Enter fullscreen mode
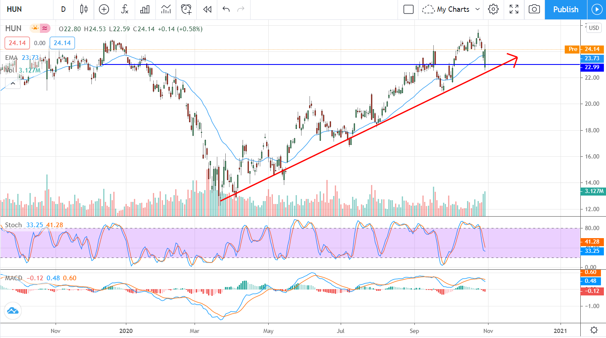The width and height of the screenshot is (606, 338). tap(514, 9)
